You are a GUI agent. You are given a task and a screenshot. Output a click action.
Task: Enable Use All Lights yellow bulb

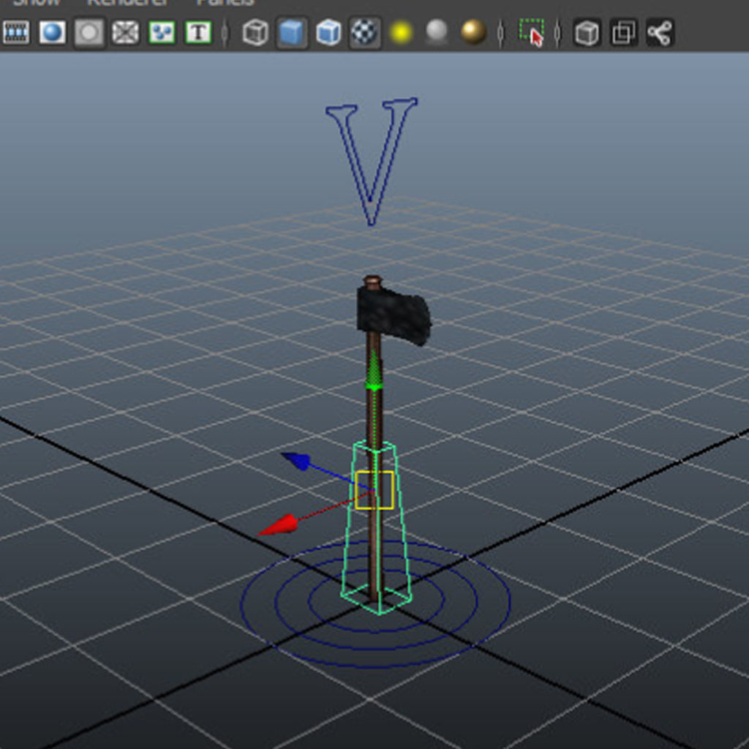tap(402, 33)
